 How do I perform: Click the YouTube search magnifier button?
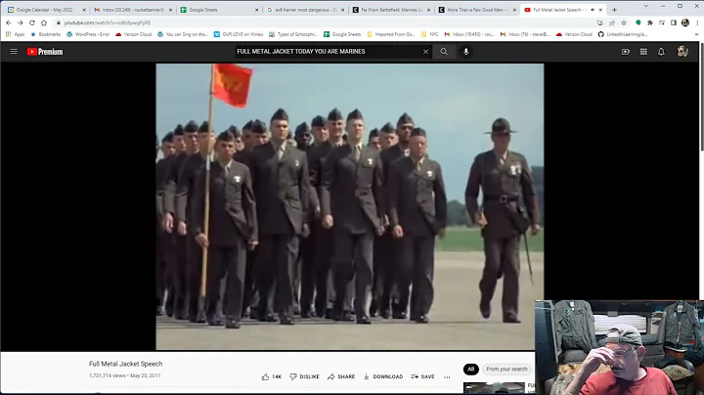coord(444,52)
